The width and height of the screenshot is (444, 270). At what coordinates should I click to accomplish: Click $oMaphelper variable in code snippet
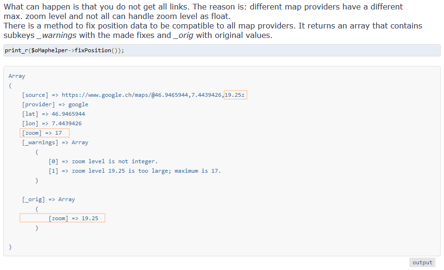tap(49, 50)
